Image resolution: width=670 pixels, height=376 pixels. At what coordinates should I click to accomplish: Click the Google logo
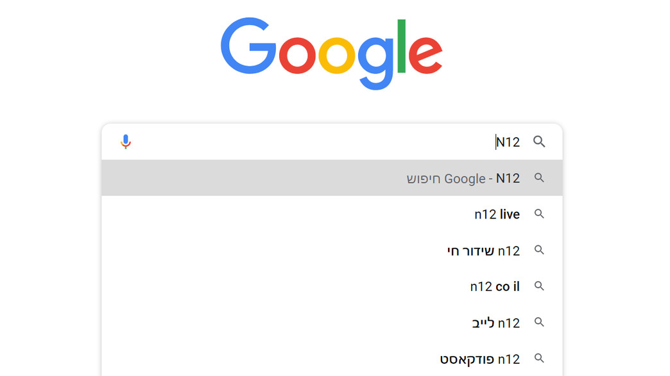click(331, 51)
